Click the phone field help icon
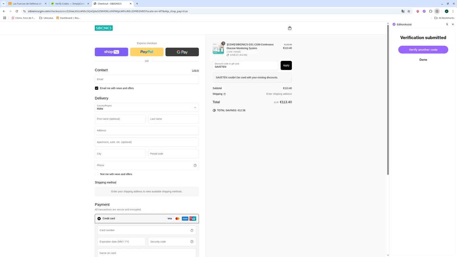 (x=195, y=165)
